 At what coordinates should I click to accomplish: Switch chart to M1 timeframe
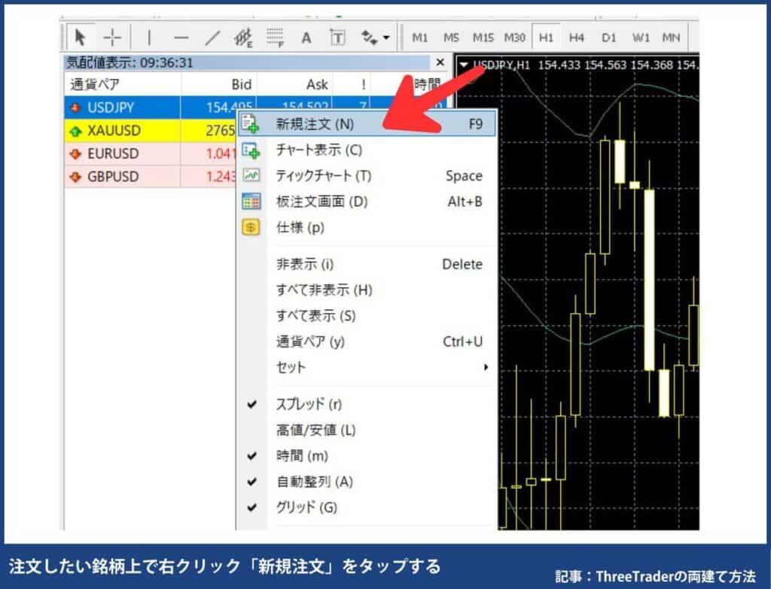[419, 38]
